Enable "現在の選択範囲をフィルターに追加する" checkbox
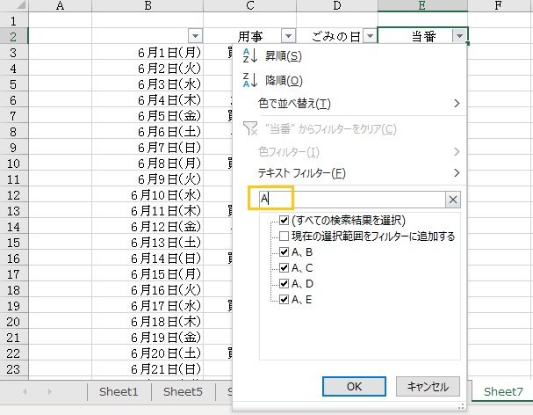 [x=284, y=236]
